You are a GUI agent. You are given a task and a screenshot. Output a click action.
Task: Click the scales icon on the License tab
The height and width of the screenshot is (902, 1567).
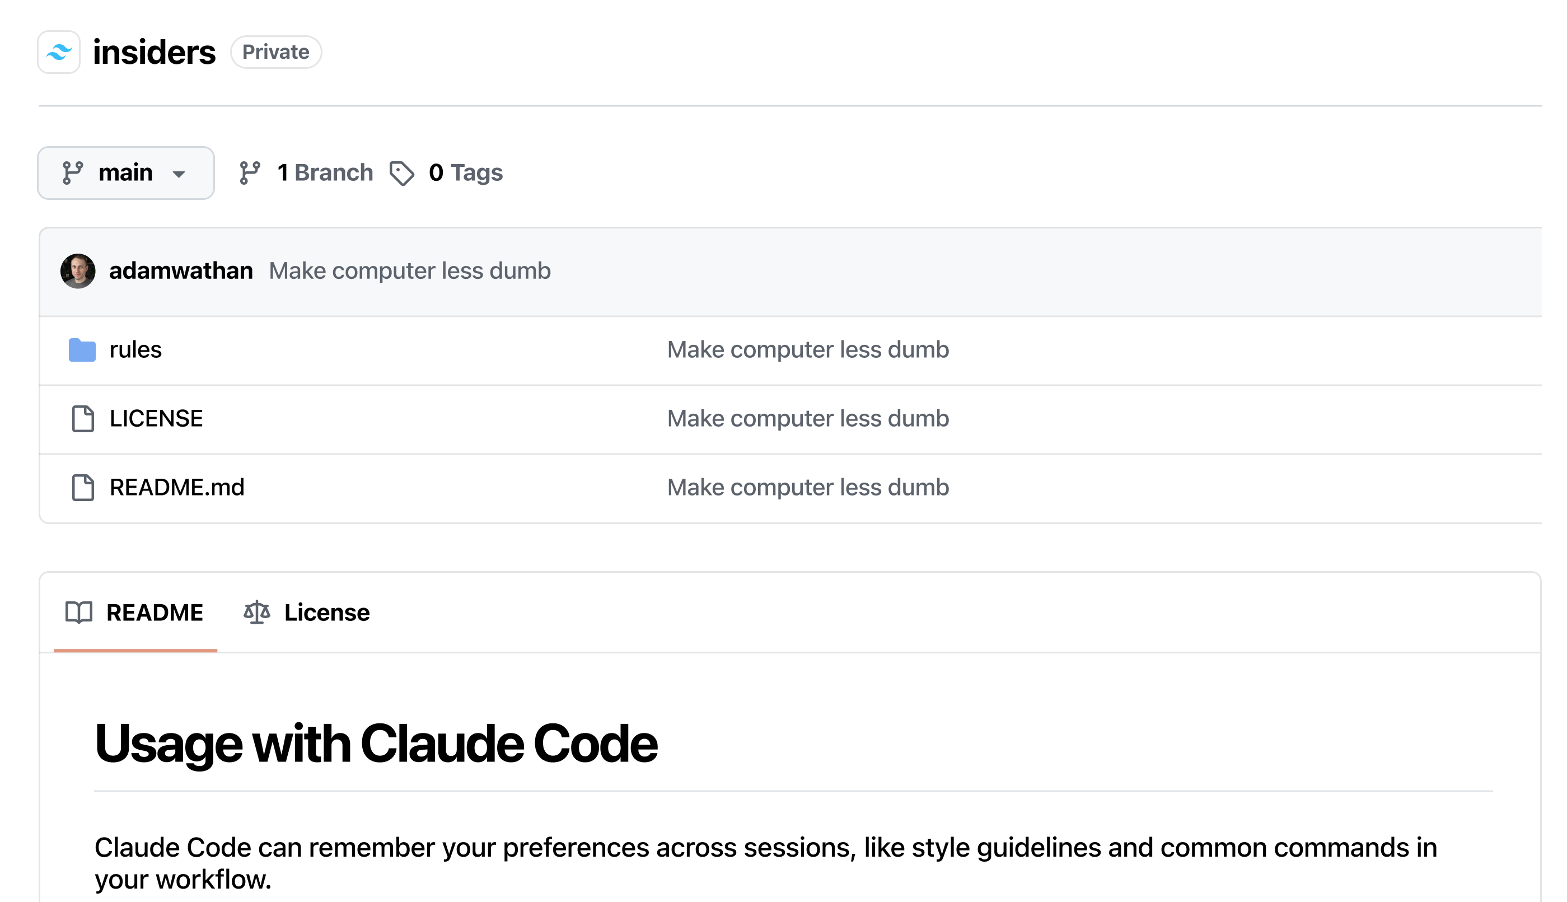pos(256,612)
